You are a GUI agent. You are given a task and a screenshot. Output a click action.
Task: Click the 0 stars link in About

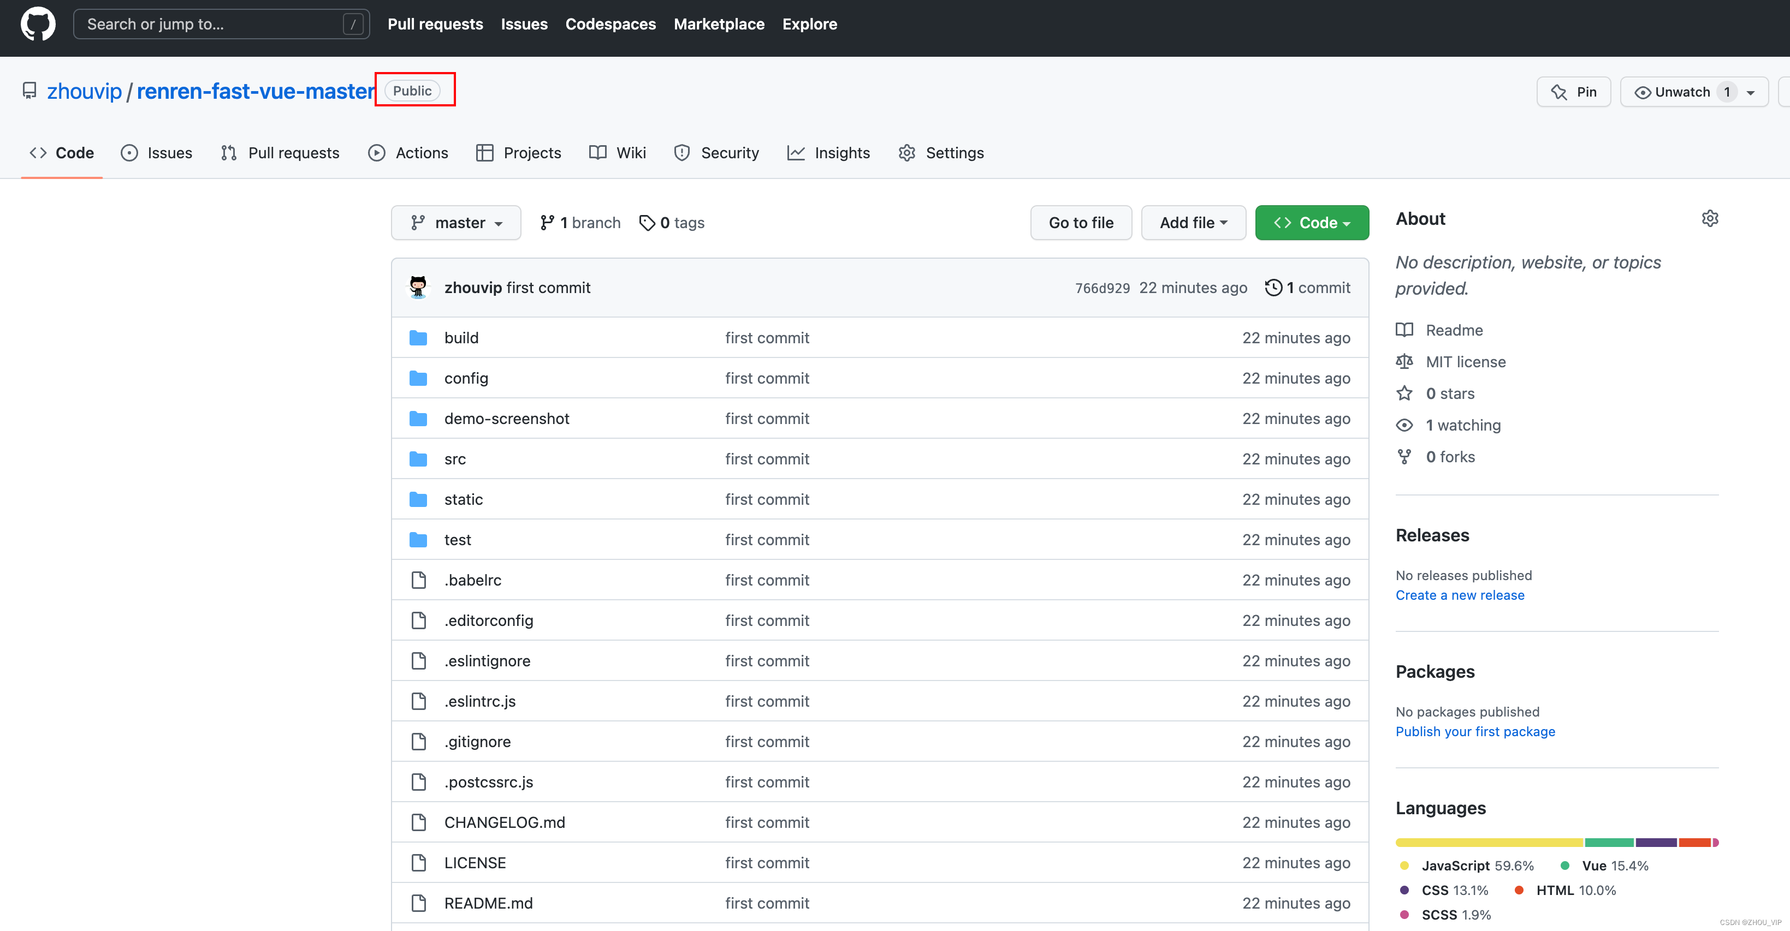[1449, 393]
